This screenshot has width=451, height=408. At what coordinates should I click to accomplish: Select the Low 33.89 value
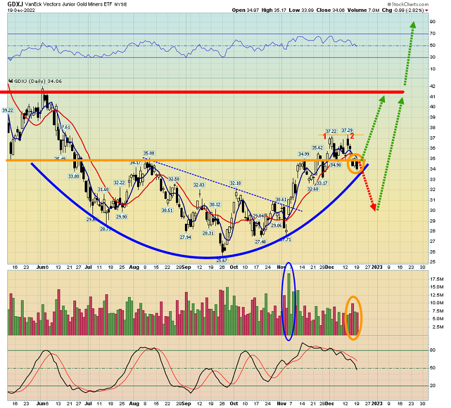click(x=301, y=10)
